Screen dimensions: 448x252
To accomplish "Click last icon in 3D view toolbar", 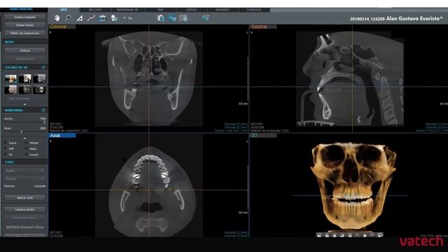I will (379, 235).
